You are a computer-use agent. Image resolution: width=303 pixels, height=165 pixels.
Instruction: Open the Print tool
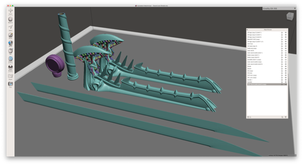10,84
